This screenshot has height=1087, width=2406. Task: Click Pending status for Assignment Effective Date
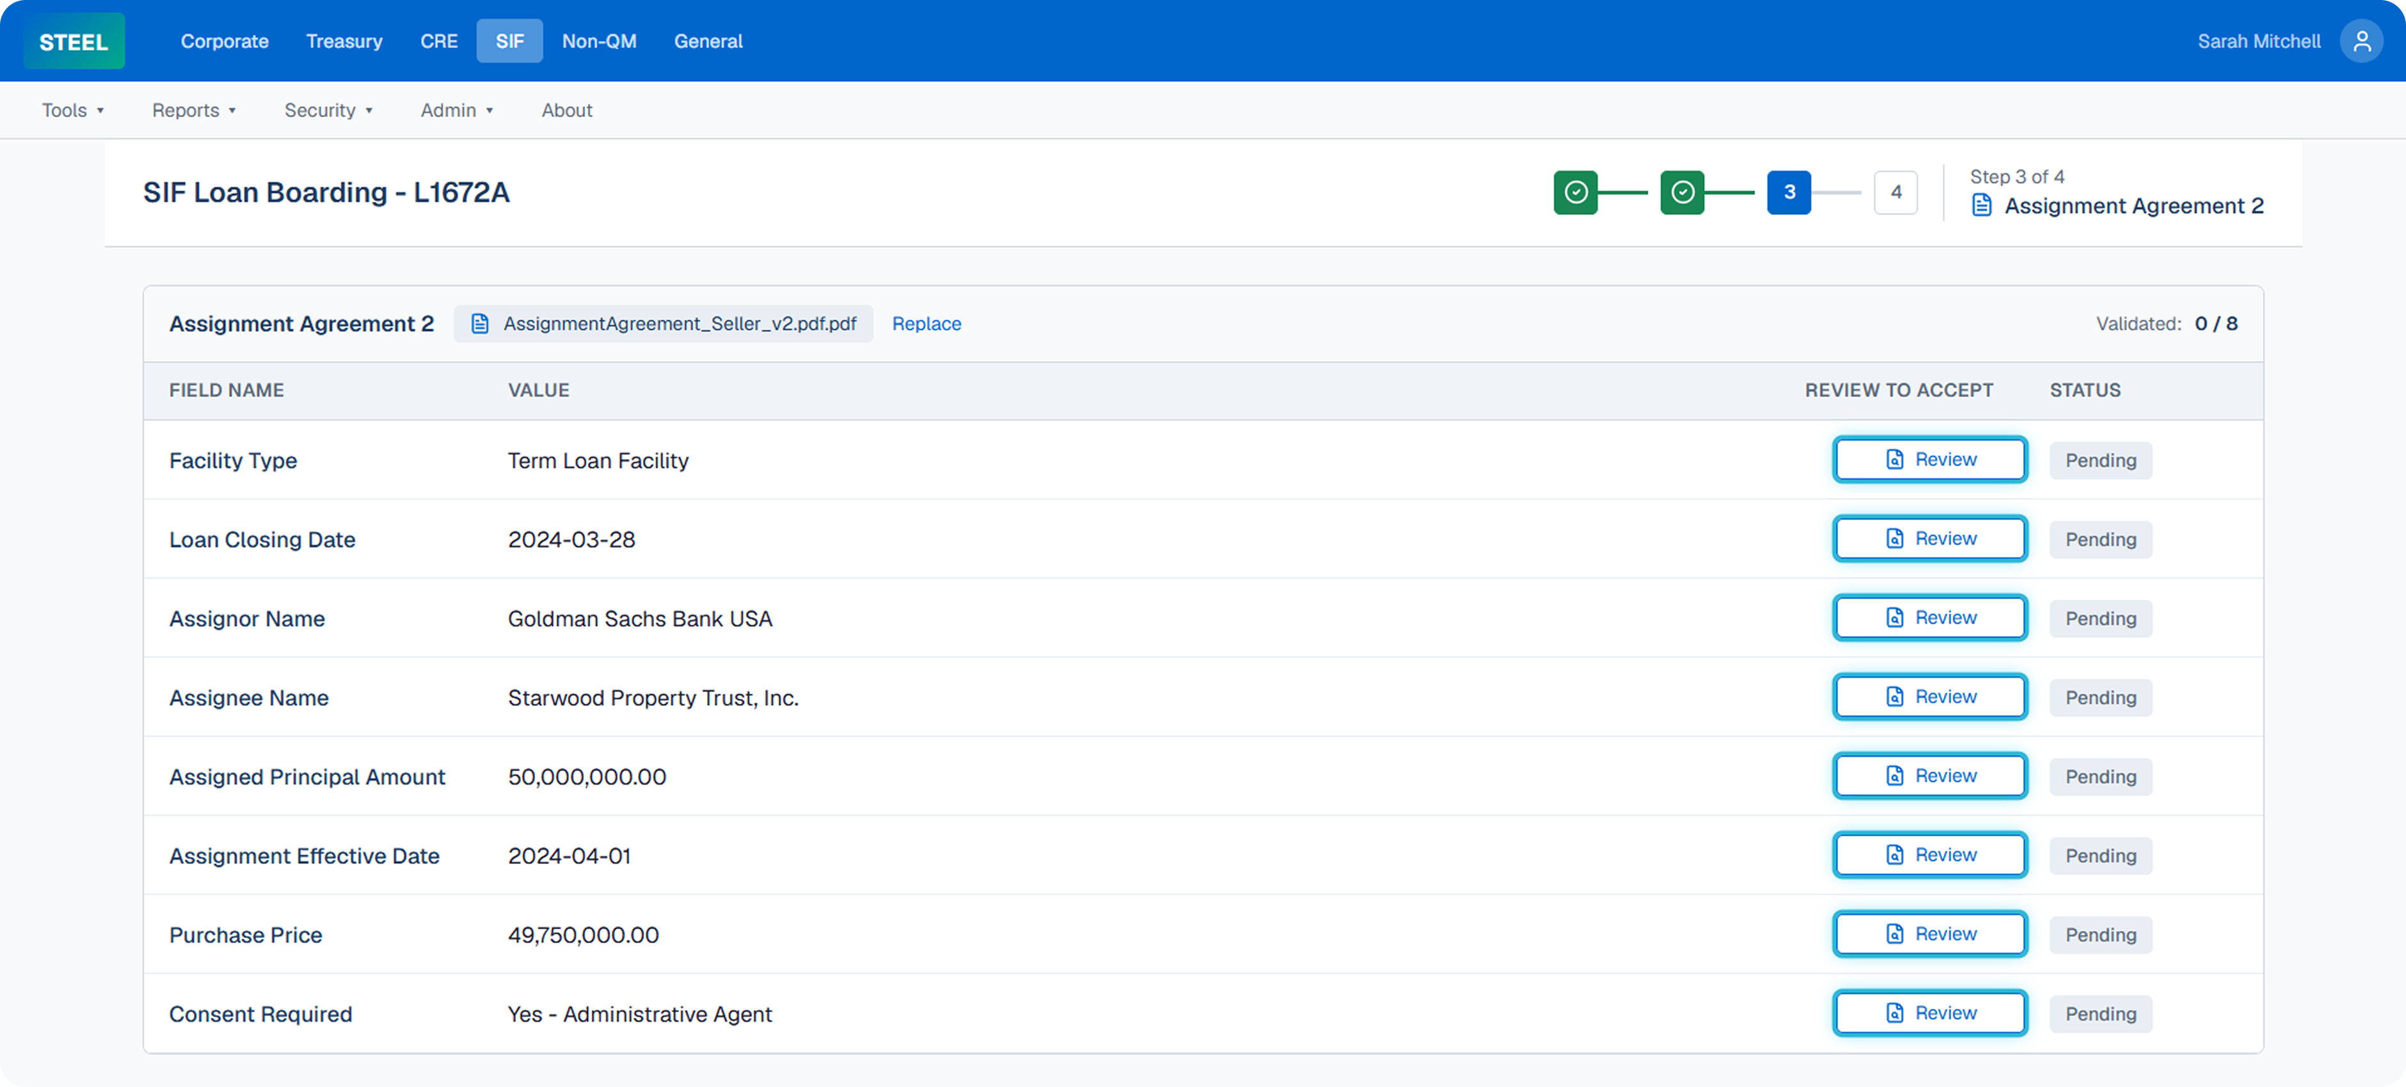(x=2101, y=856)
